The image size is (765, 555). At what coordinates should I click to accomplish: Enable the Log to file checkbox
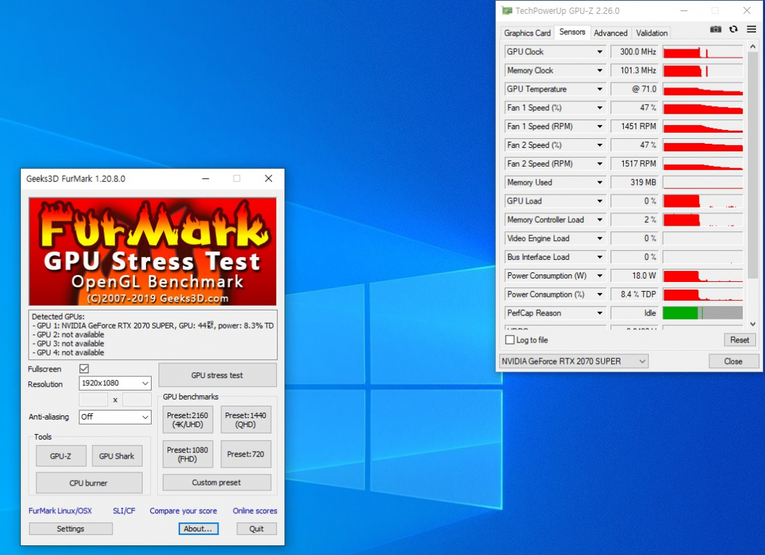(x=510, y=340)
